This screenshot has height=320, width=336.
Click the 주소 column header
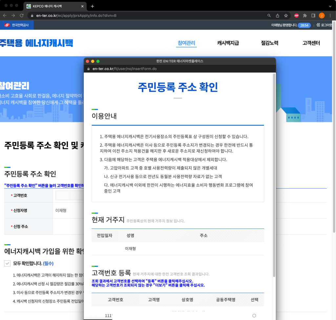coord(203,236)
